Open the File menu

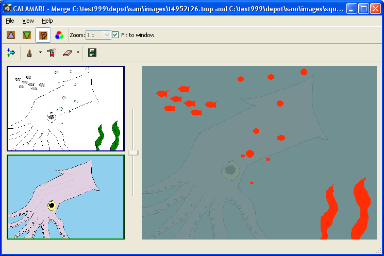tap(10, 21)
